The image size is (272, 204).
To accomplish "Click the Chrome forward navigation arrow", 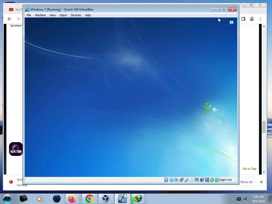I will pyautogui.click(x=18, y=19).
